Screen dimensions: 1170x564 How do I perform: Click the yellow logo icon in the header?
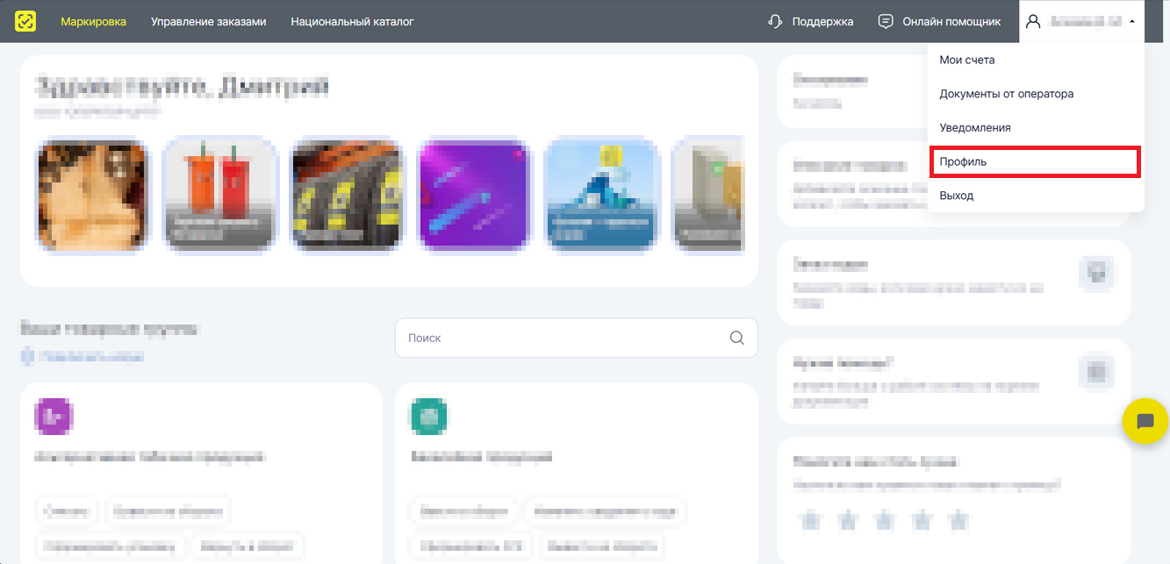pos(25,21)
